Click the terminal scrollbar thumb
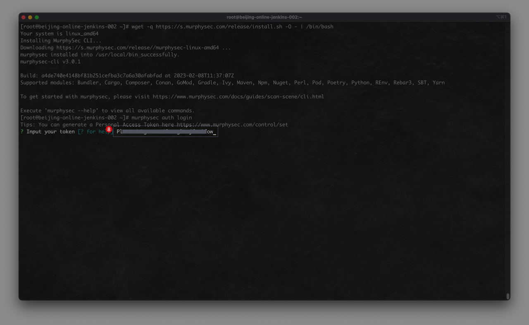 coord(508,296)
